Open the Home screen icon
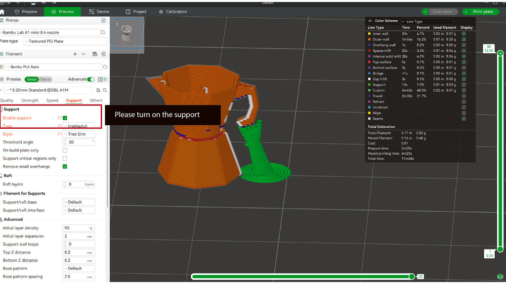This screenshot has width=506, height=286. [2, 12]
